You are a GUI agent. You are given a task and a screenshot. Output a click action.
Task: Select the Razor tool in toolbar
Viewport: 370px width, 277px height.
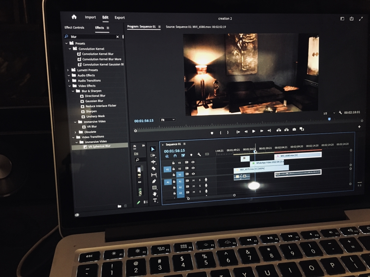coord(153,168)
